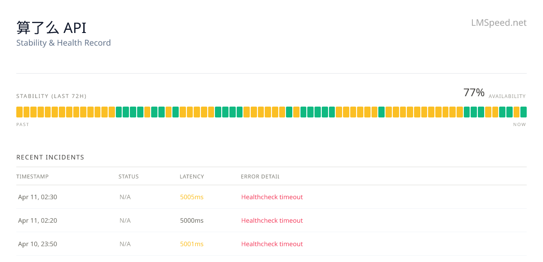This screenshot has height=262, width=543.
Task: Click the 5001ms latency value
Action: coord(192,244)
